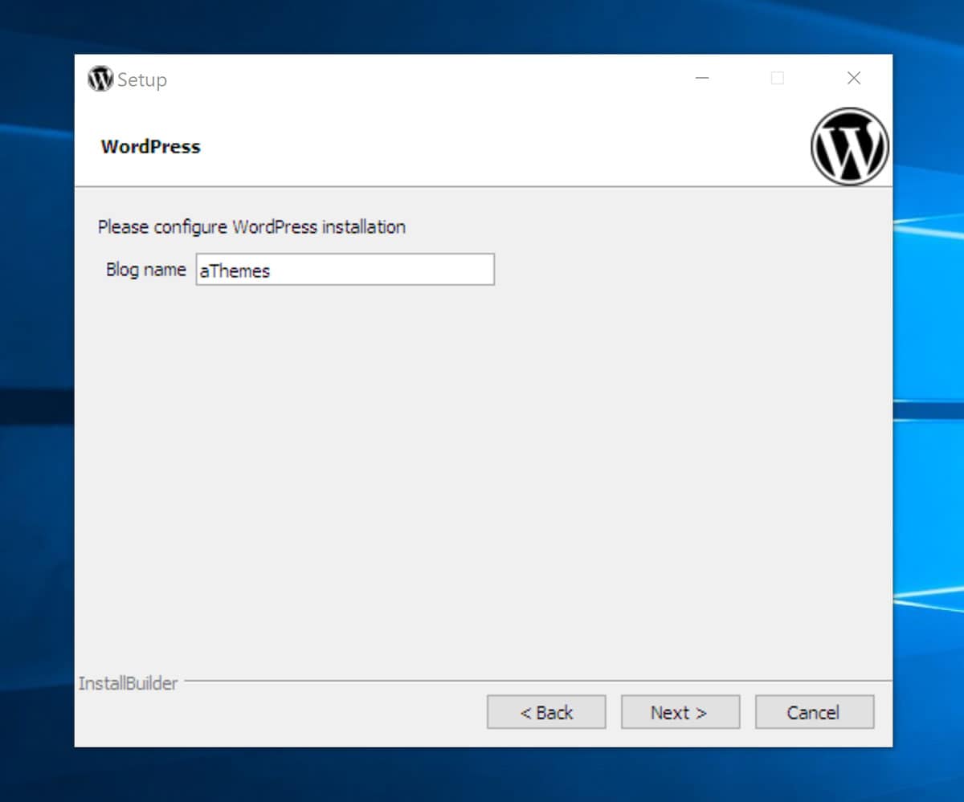Click the configure WordPress installation instruction text

(x=250, y=227)
